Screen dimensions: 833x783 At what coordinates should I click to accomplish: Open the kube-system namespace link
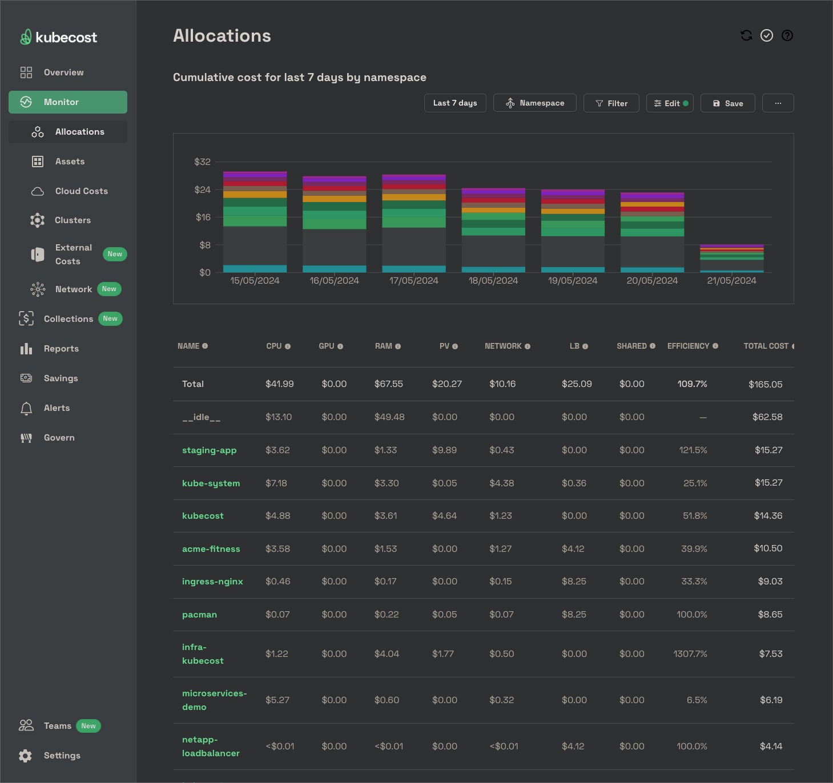coord(211,483)
